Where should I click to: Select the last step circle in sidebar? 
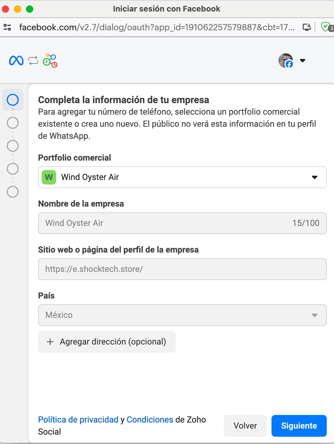click(x=13, y=192)
